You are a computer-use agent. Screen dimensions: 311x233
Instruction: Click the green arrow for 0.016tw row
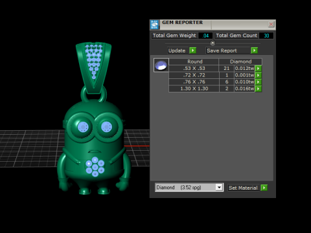click(259, 89)
